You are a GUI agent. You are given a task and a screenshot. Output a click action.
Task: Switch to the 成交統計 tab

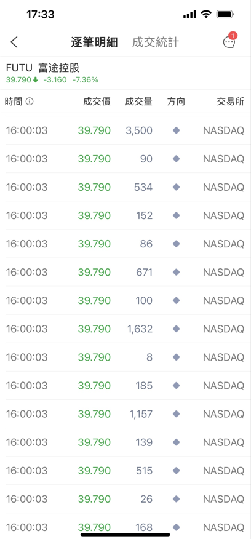[x=156, y=42]
